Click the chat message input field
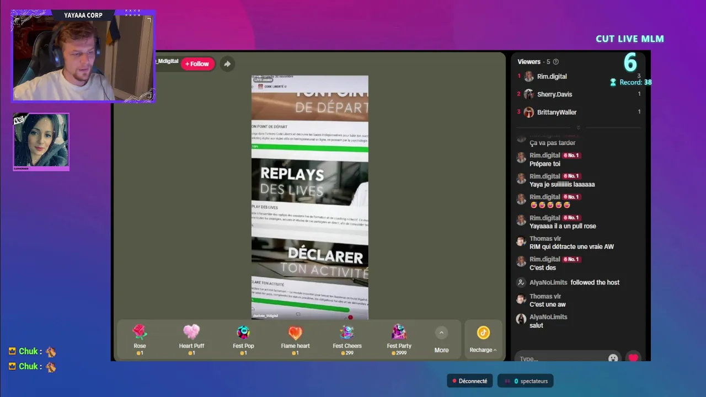706x397 pixels. 568,358
